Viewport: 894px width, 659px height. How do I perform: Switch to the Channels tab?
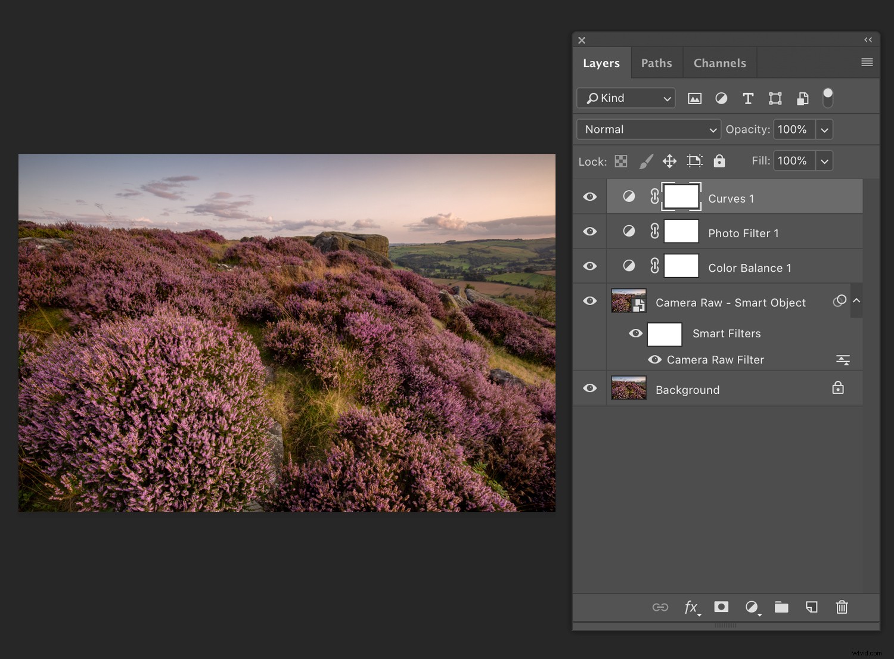point(719,63)
